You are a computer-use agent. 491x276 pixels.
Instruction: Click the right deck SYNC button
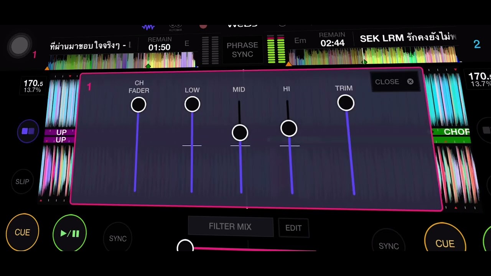click(x=389, y=246)
